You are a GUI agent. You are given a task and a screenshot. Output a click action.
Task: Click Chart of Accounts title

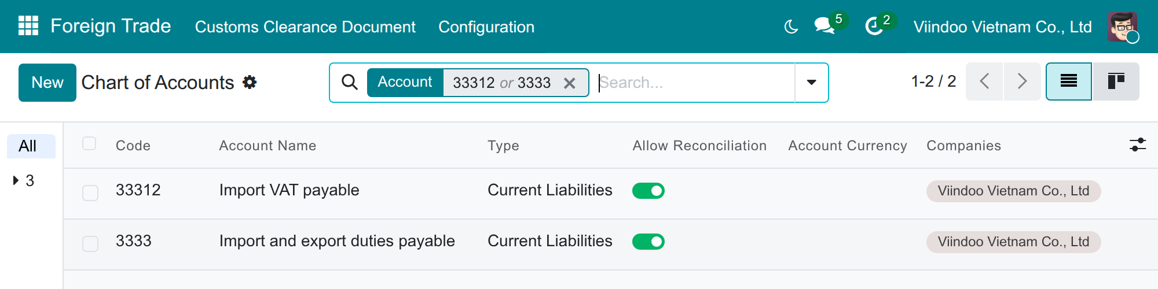[x=157, y=83]
